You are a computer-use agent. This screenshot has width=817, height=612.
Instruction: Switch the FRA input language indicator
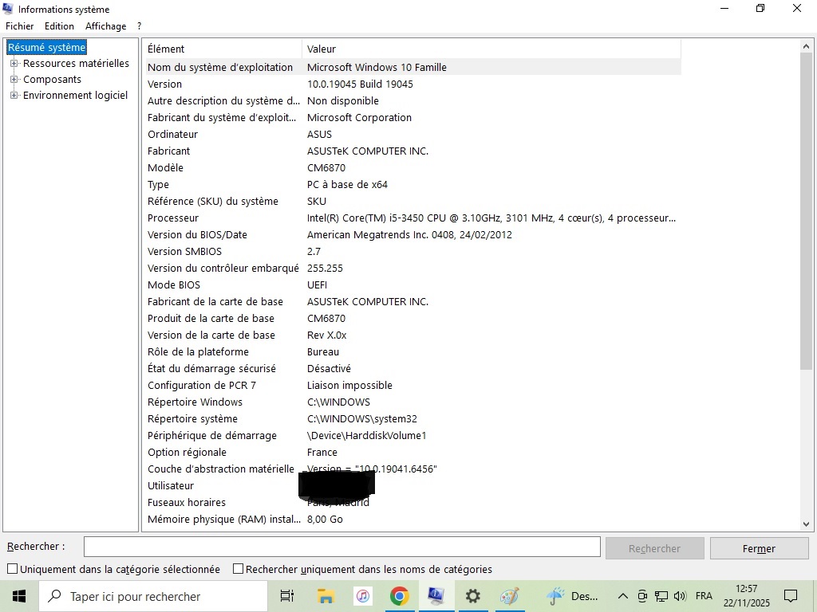coord(704,596)
